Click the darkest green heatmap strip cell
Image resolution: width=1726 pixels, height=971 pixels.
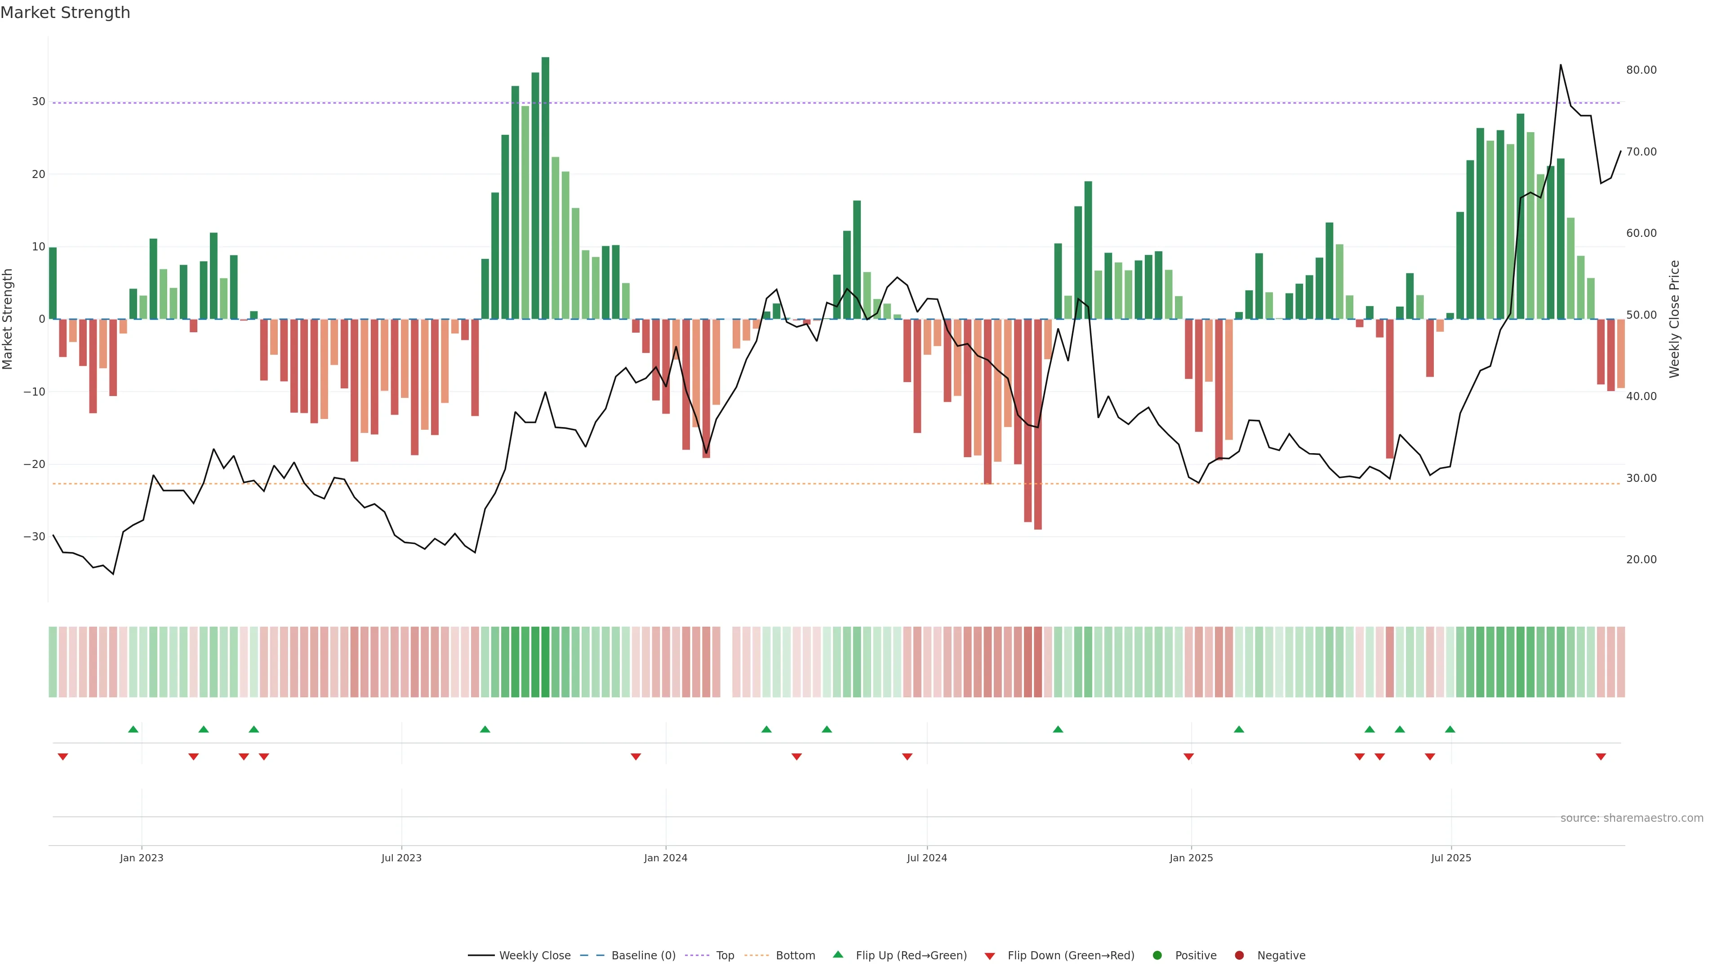click(x=545, y=662)
